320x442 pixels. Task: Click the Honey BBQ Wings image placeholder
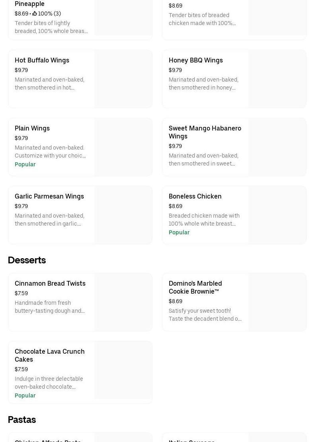(277, 79)
